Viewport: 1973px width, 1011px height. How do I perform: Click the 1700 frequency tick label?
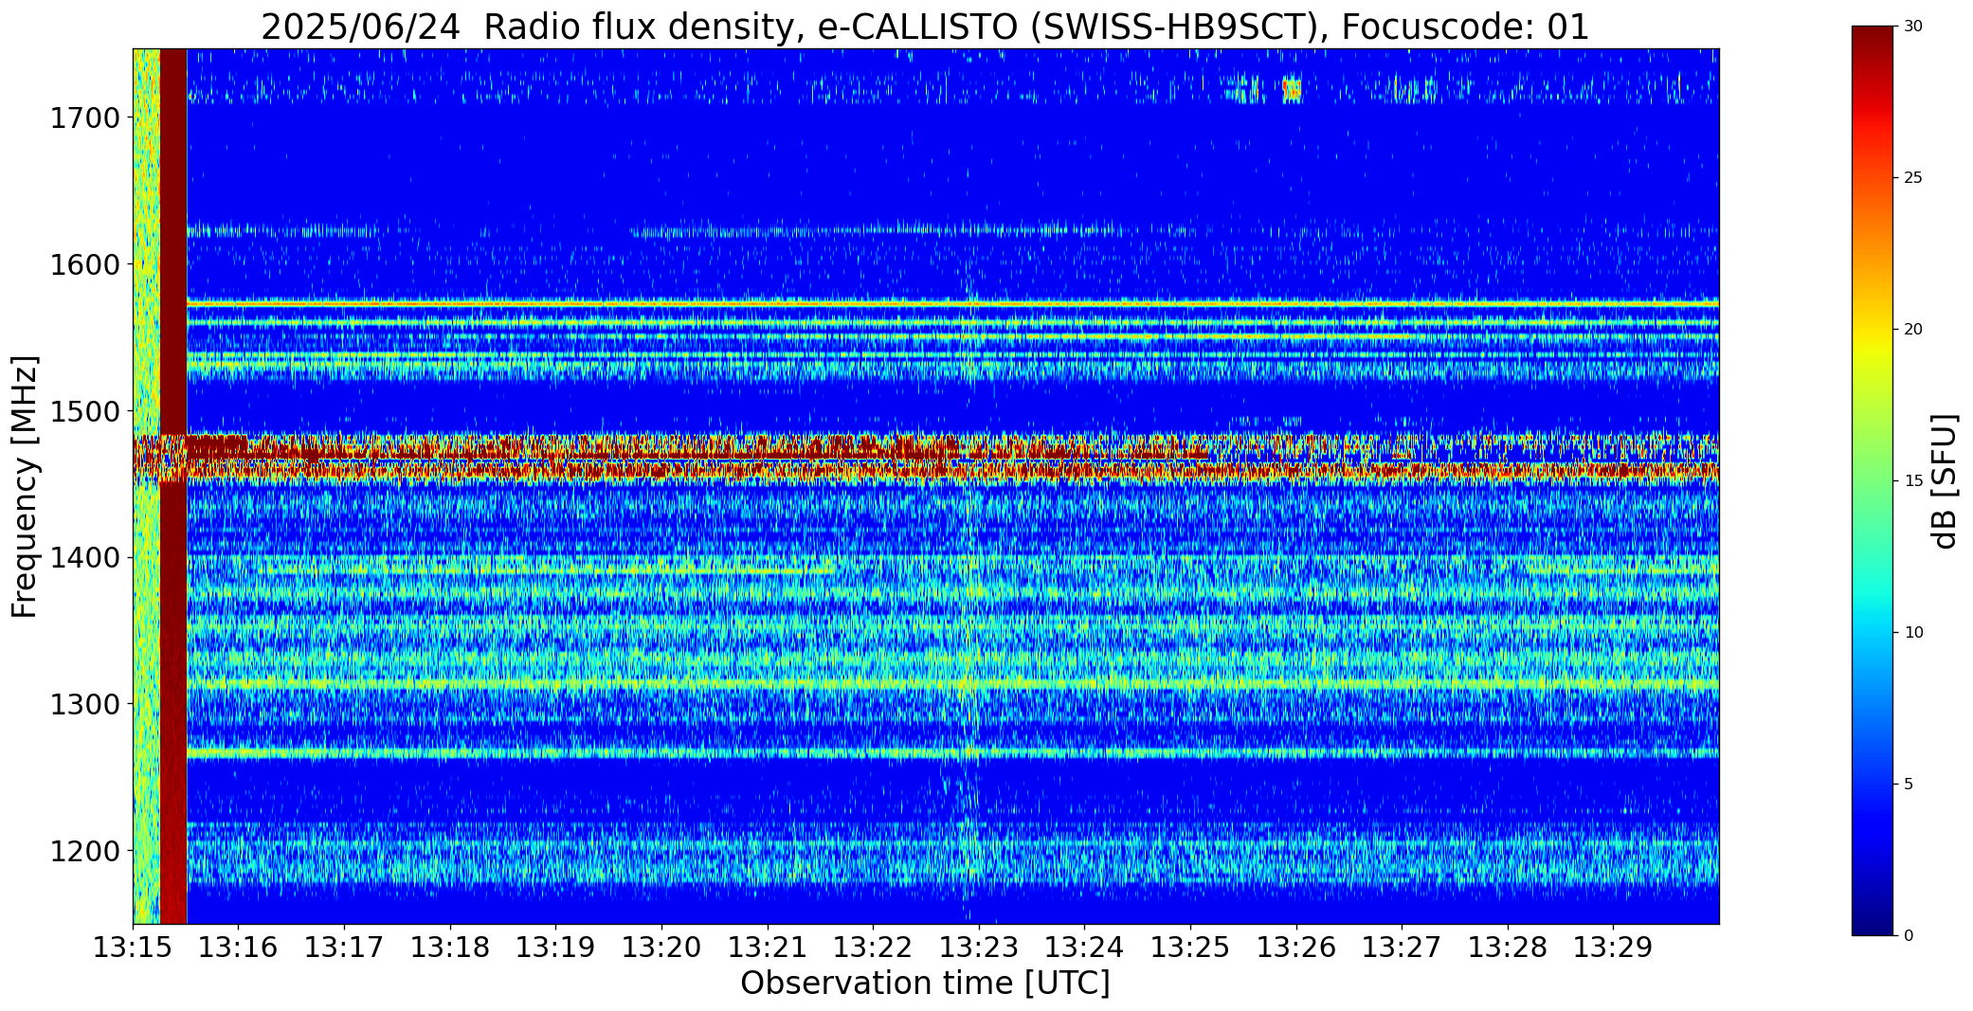84,118
